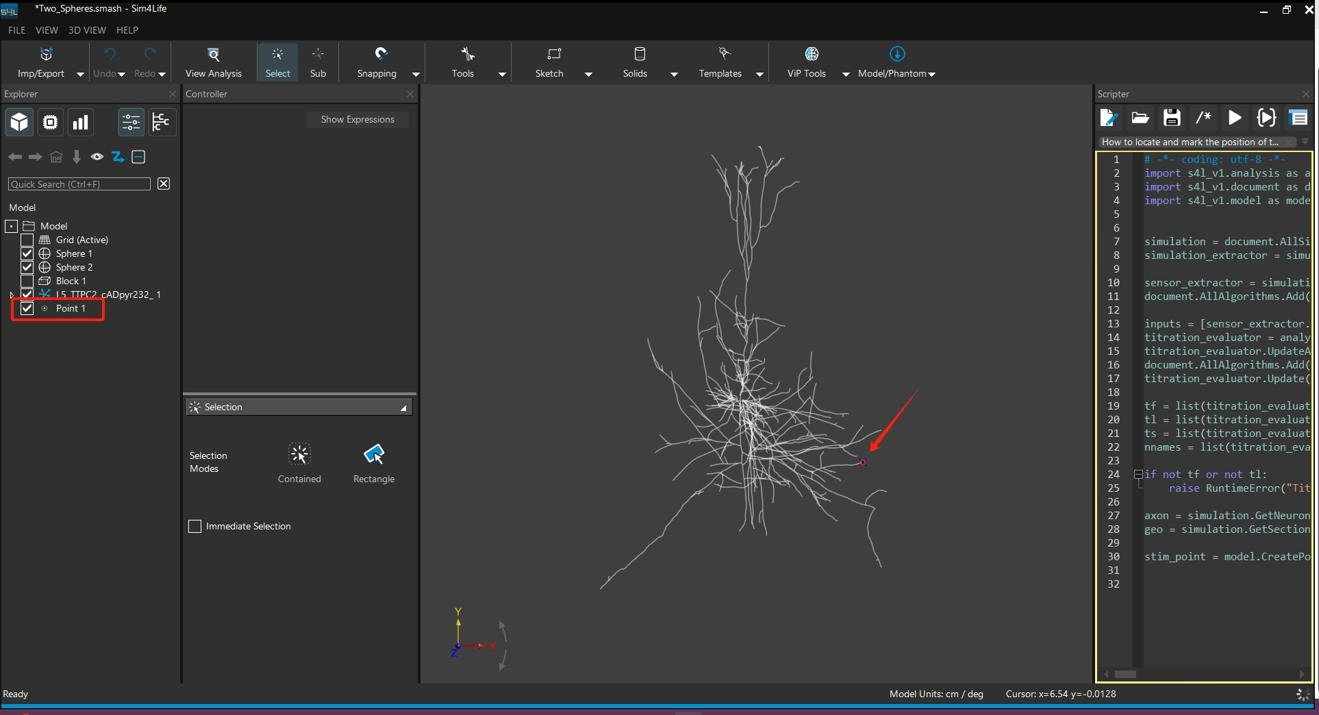This screenshot has width=1319, height=715.
Task: Open a script file with the folder icon
Action: coord(1140,118)
